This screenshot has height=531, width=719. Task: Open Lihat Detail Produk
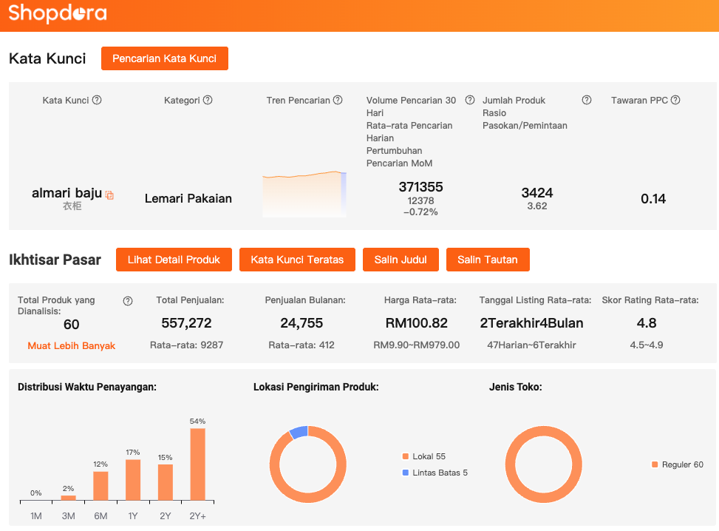point(174,260)
